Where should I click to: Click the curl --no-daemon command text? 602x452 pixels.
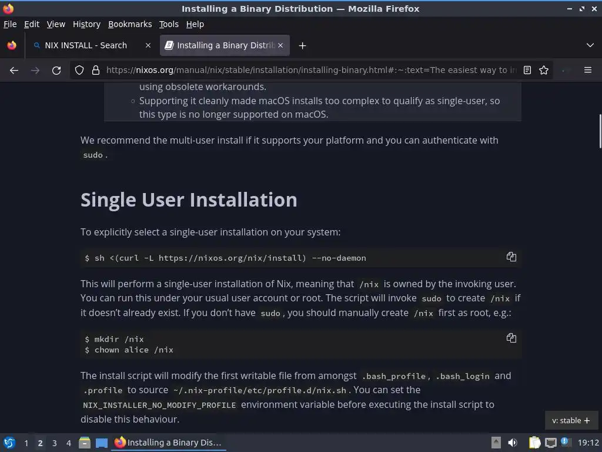pyautogui.click(x=225, y=258)
